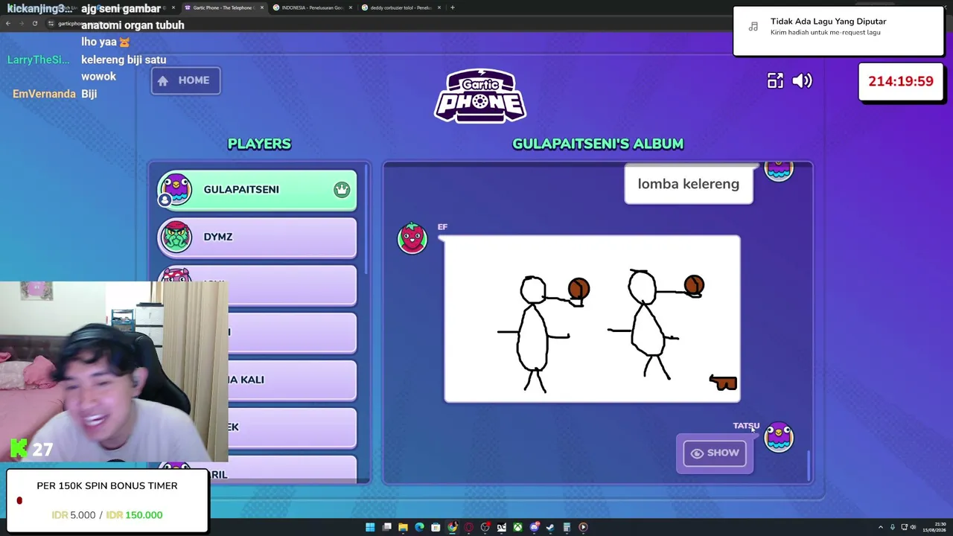953x536 pixels.
Task: Click the streamer webcam overlay
Action: pyautogui.click(x=114, y=372)
